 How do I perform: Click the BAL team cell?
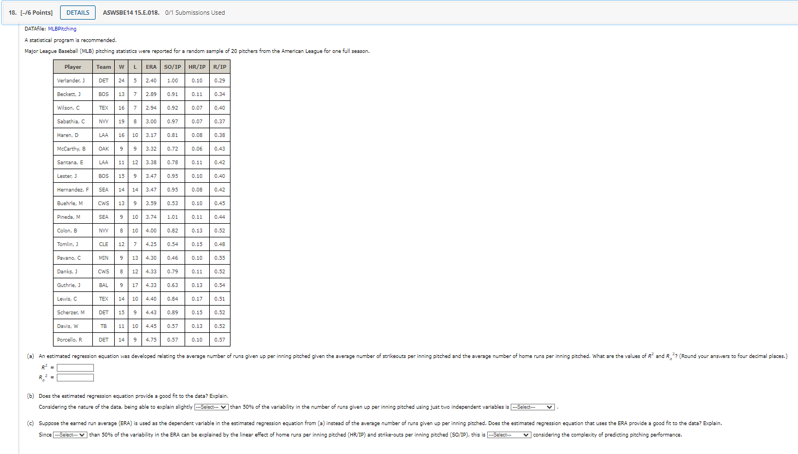pyautogui.click(x=104, y=285)
